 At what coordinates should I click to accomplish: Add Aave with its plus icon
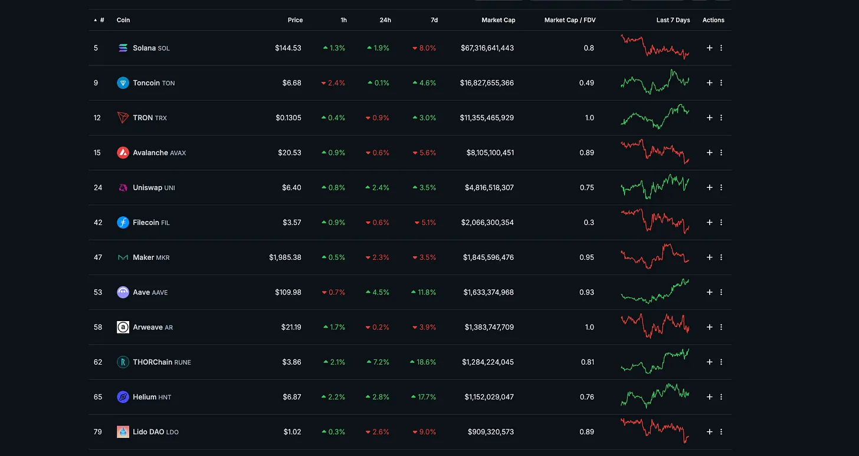click(710, 292)
